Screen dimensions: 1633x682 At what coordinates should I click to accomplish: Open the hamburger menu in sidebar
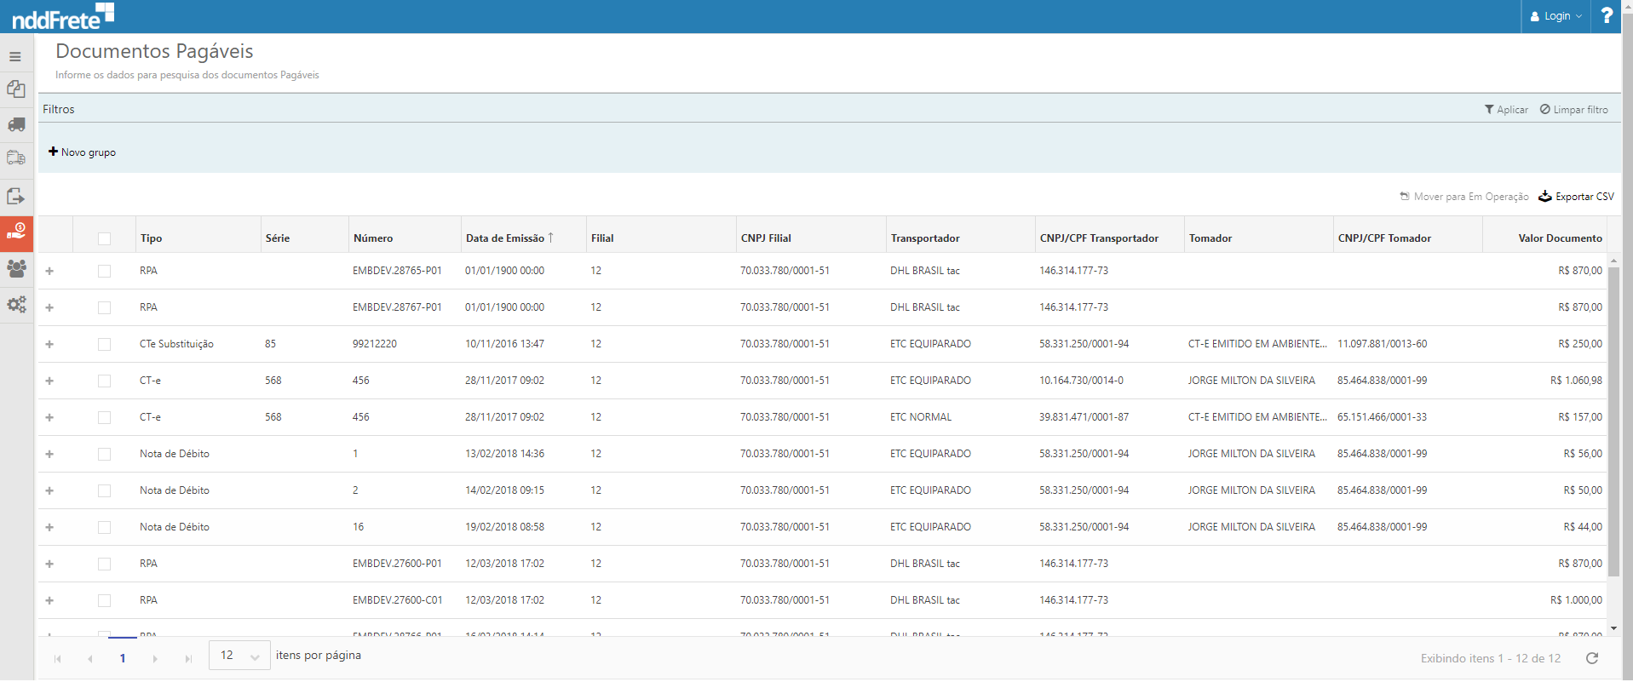pyautogui.click(x=15, y=57)
